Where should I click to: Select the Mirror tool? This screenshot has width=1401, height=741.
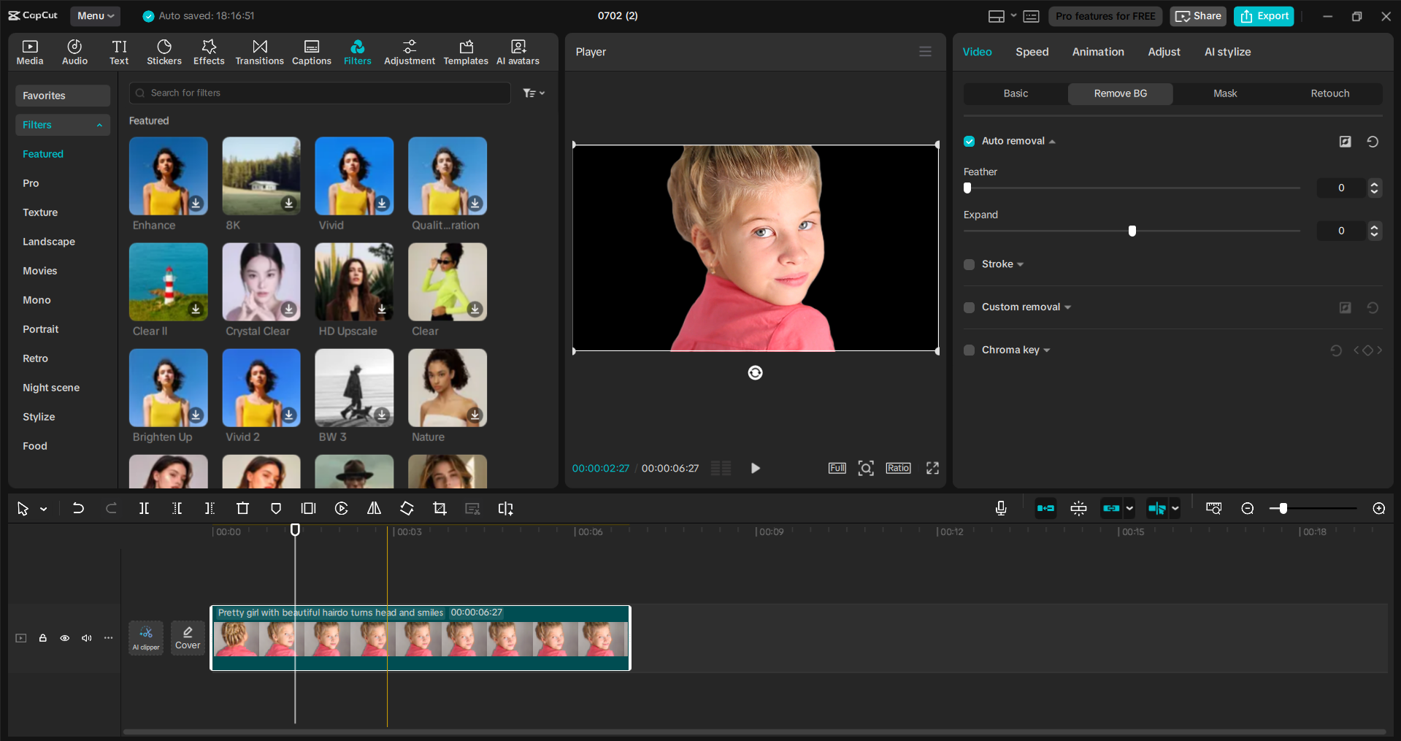click(x=374, y=508)
